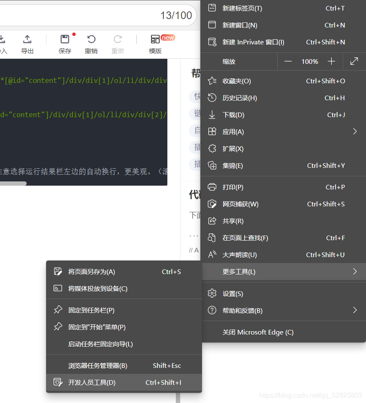Open Developer tools (开发人员工具) item
The width and height of the screenshot is (366, 403).
coord(124,382)
